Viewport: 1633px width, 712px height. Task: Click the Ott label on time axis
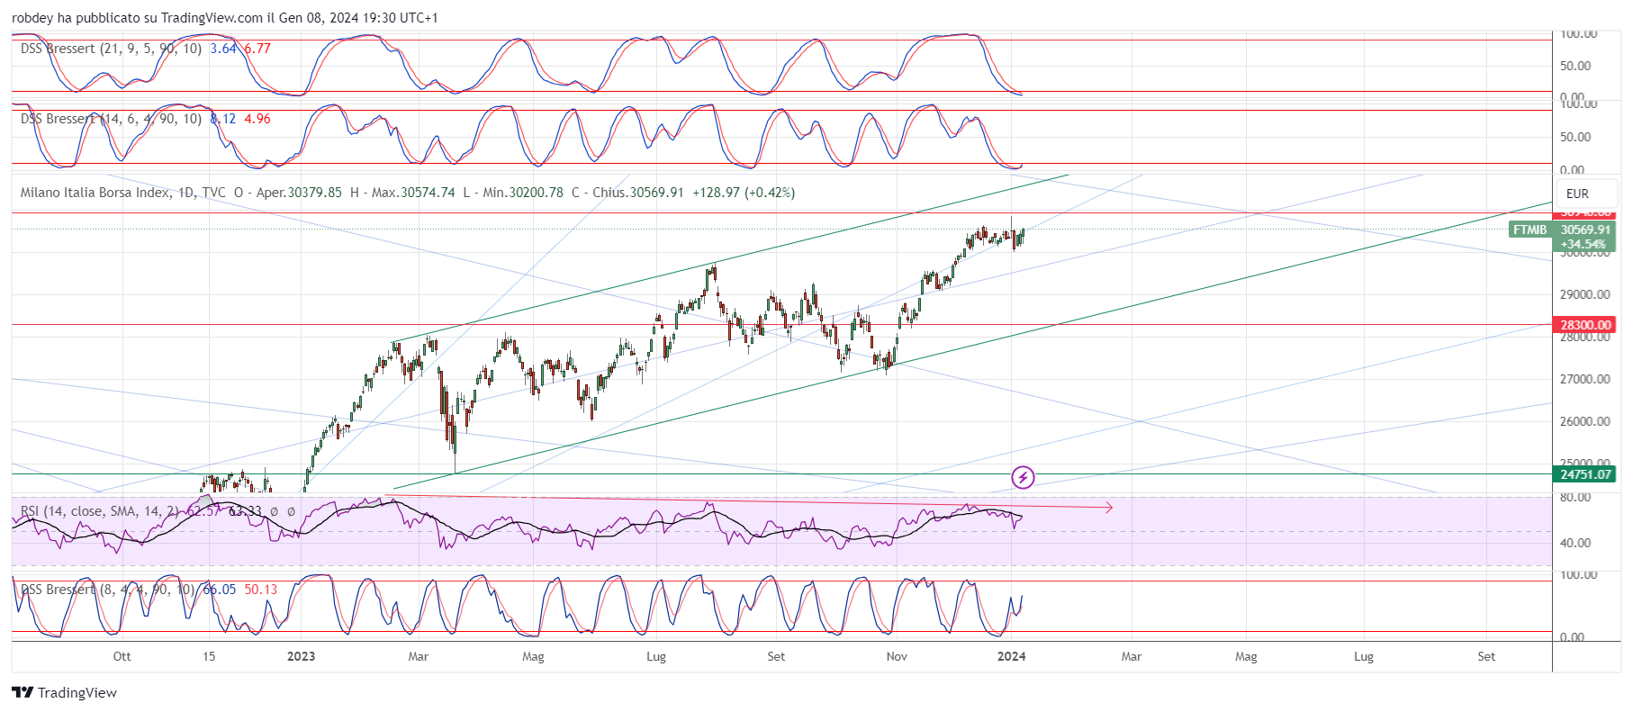pos(122,656)
